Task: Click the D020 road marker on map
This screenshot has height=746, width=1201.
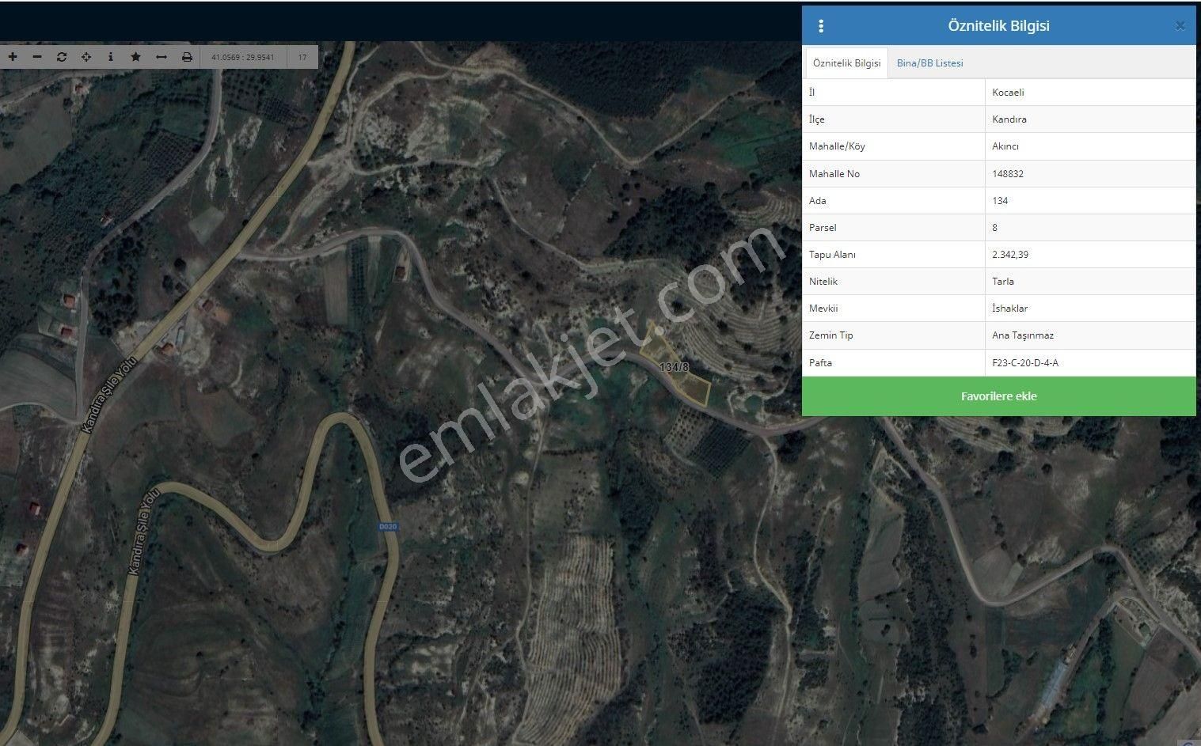Action: (387, 527)
